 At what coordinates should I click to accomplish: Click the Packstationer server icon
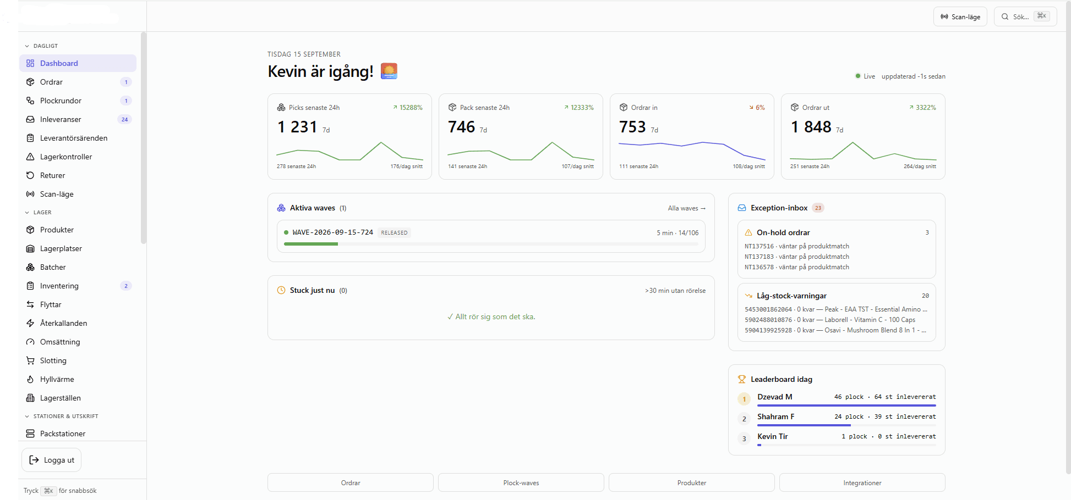[x=30, y=434]
